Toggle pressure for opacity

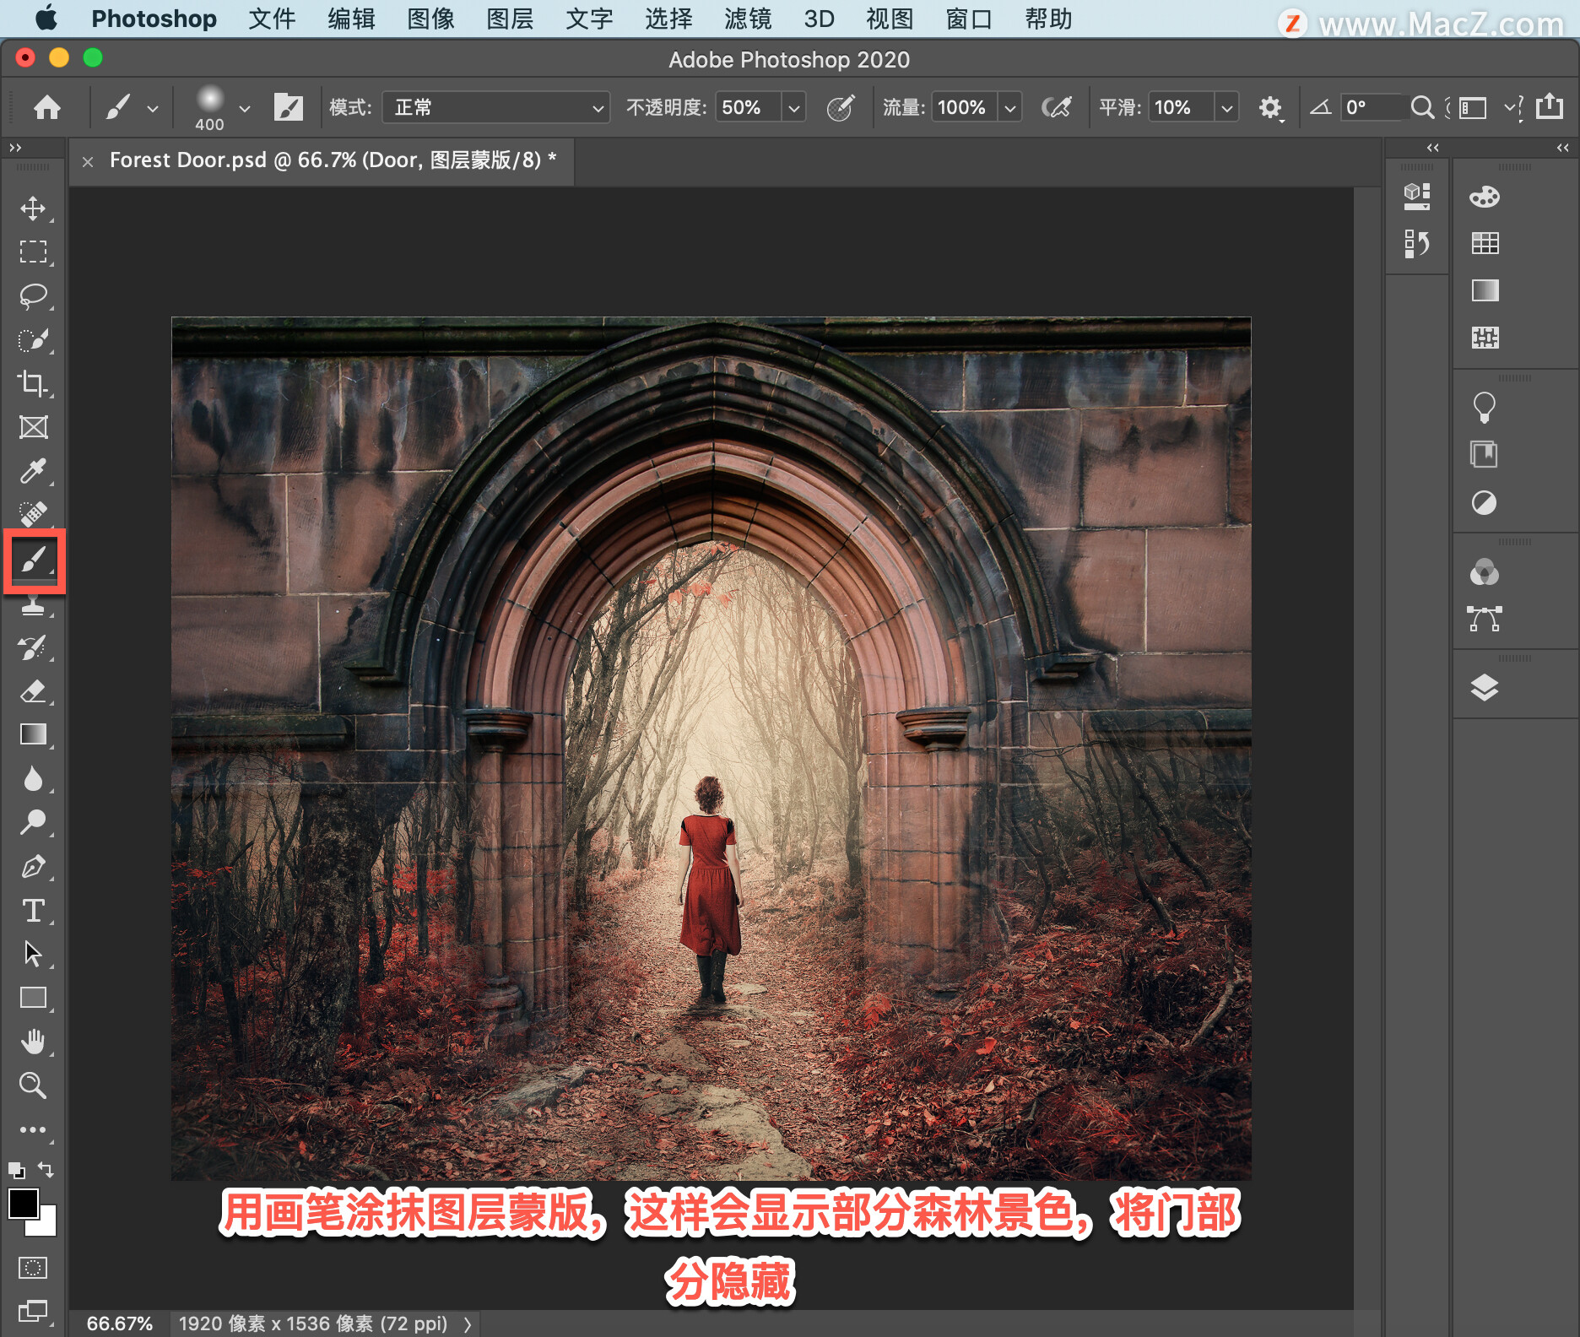[841, 107]
